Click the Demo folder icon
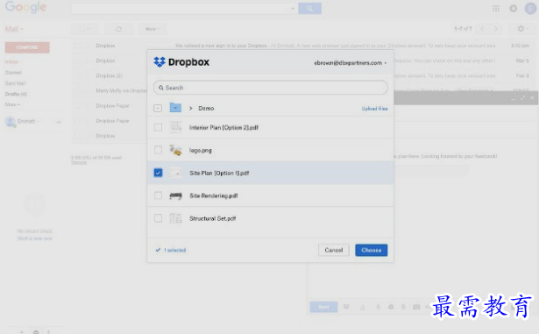This screenshot has height=334, width=539. (x=175, y=108)
